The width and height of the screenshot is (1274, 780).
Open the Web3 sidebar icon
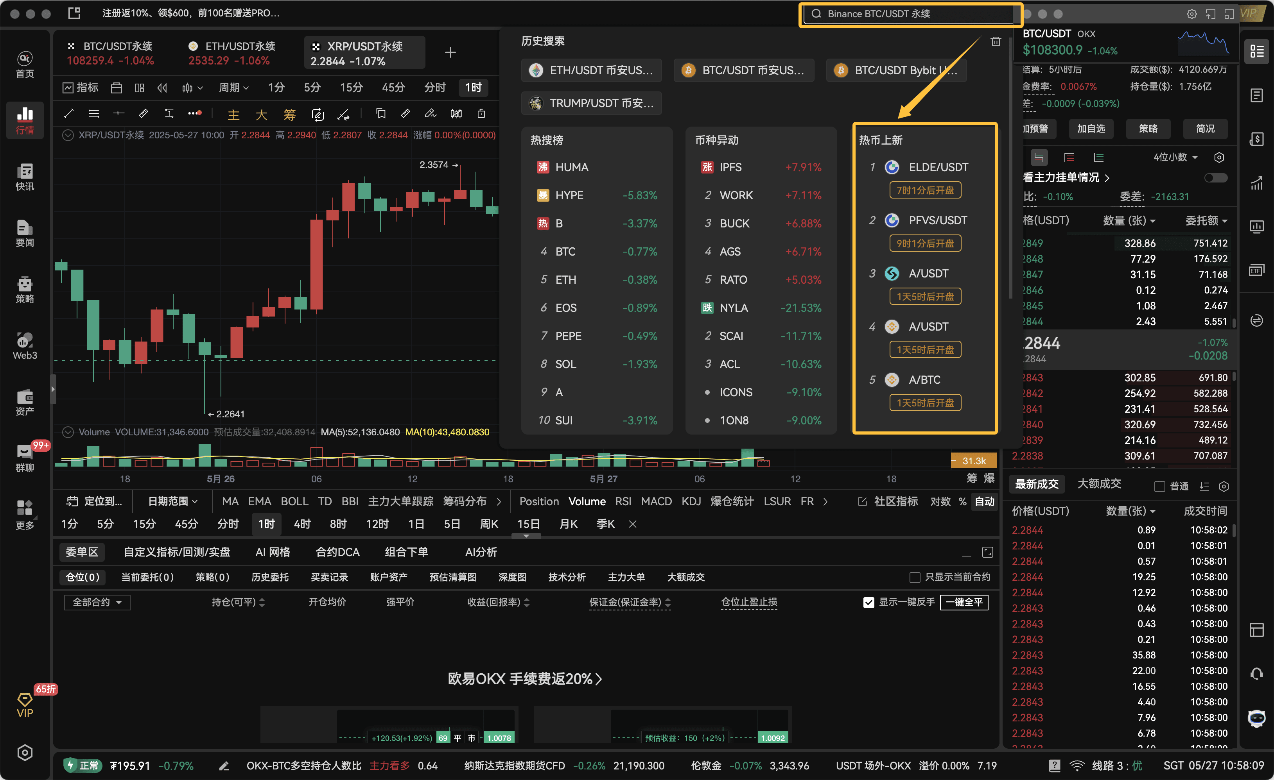(25, 346)
